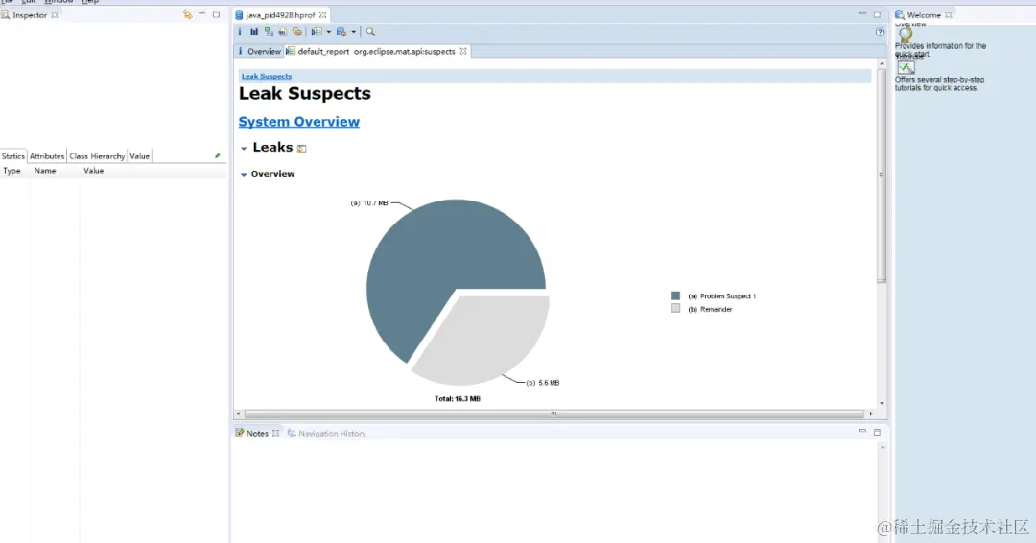Open the OQL query editor icon
The image size is (1036, 543).
[283, 32]
